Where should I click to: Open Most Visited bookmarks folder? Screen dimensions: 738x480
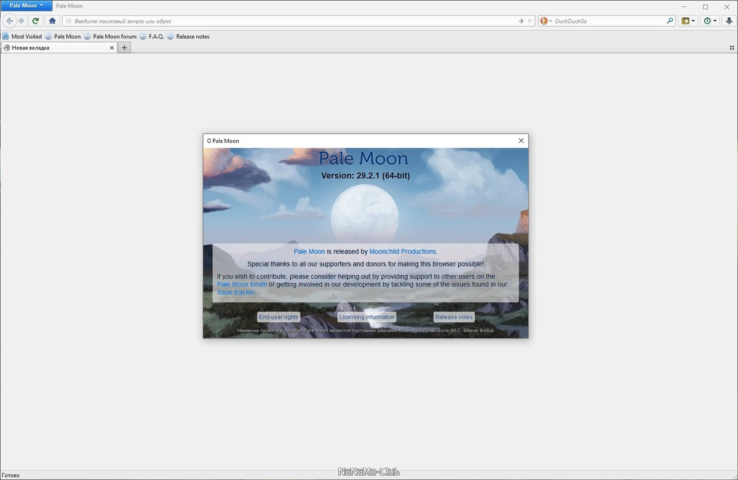(22, 36)
